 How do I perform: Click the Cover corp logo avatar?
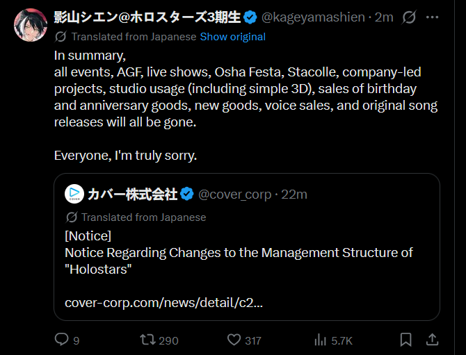coord(74,195)
